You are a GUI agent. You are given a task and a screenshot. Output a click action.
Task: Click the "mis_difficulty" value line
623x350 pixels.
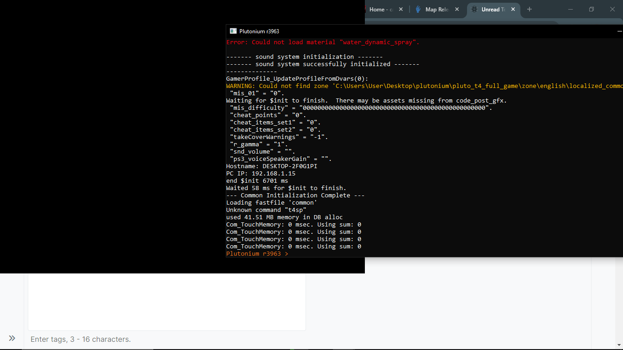[361, 108]
